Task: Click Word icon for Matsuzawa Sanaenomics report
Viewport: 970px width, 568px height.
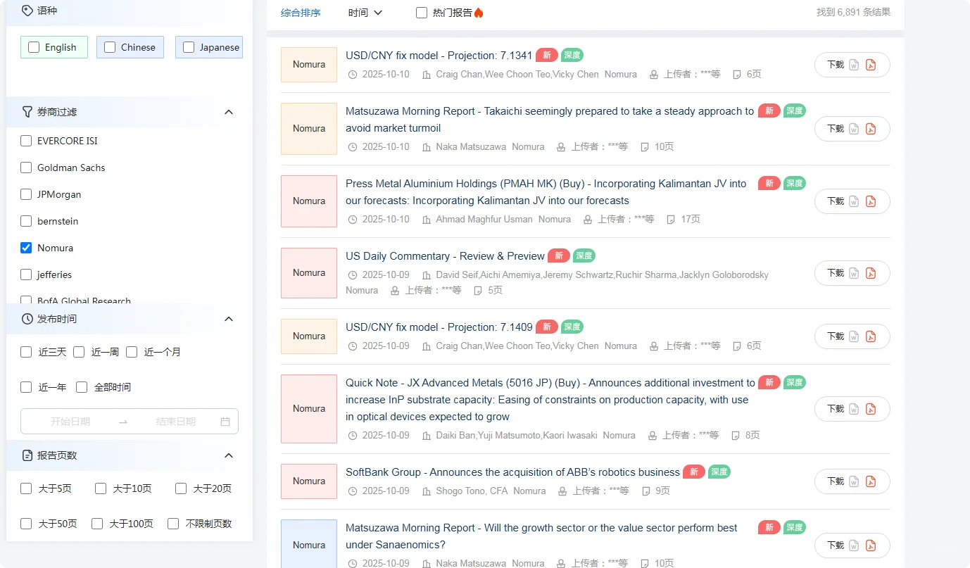Action: 854,545
